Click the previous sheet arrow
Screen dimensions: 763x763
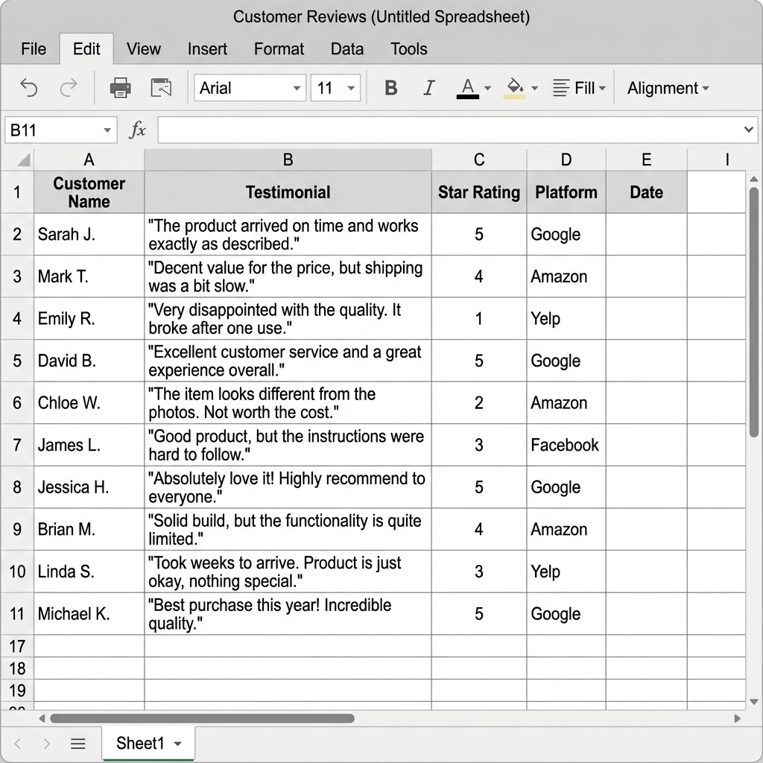tap(18, 744)
